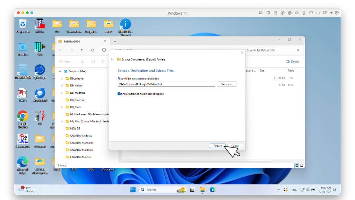This screenshot has width=355, height=200.
Task: Collapse the Dropbox (Mac) tree node
Action: [60, 71]
